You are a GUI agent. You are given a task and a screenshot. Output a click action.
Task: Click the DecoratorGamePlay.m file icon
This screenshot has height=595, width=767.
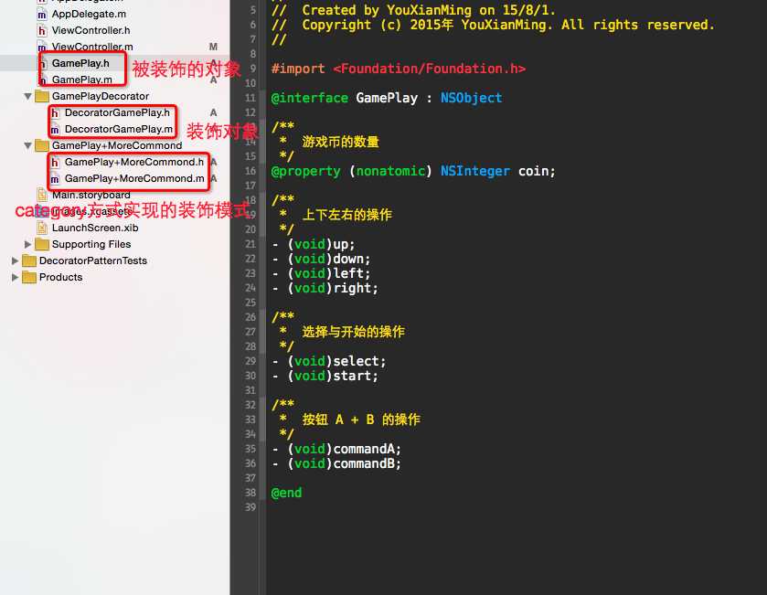[55, 130]
